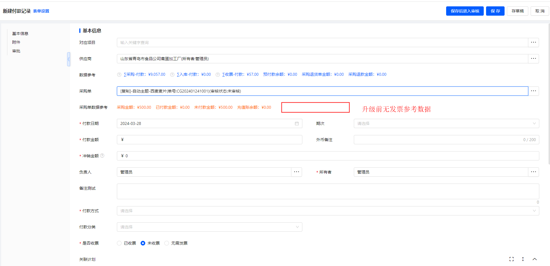
Task: Go to 附件 section in sidebar
Action: 16,42
